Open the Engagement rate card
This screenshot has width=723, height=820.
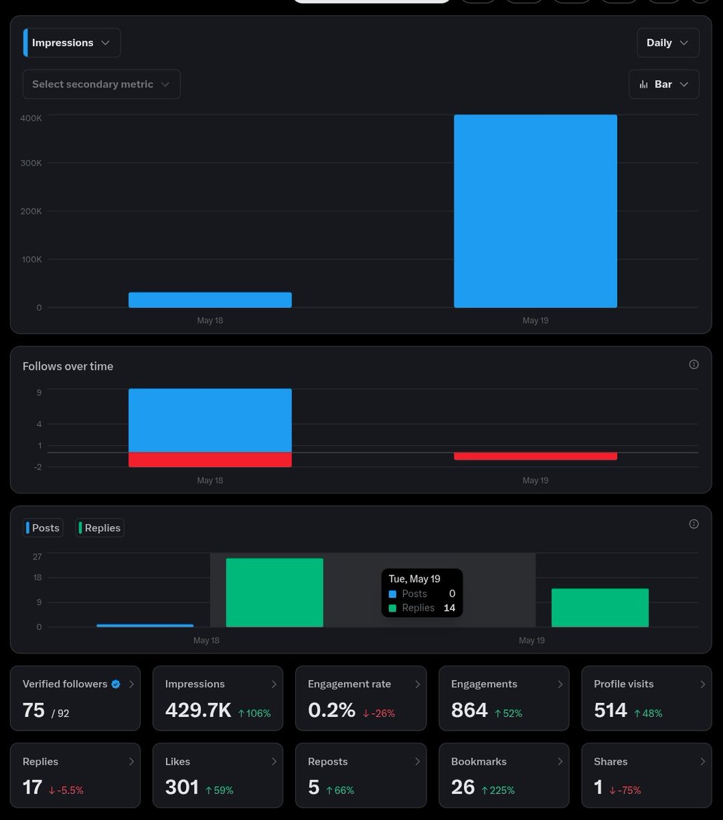coord(361,698)
